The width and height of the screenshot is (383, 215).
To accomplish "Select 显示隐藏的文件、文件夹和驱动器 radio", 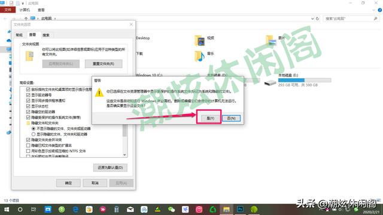I will (x=34, y=134).
